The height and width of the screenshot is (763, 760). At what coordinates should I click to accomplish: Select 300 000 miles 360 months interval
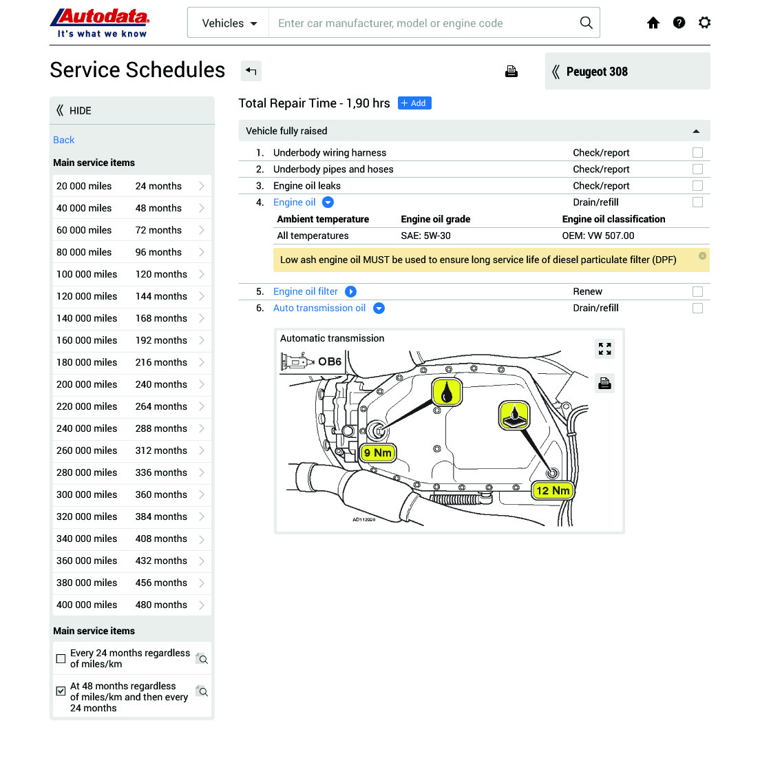[132, 494]
